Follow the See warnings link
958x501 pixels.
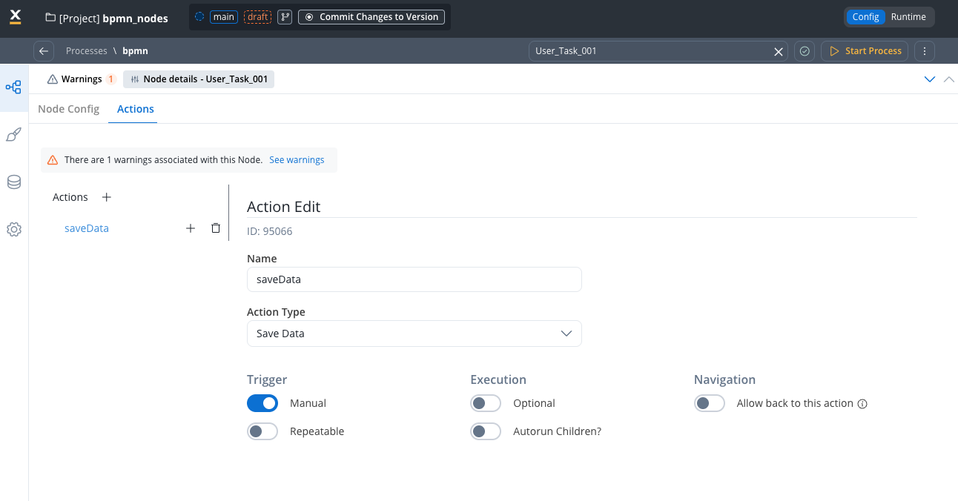click(297, 160)
